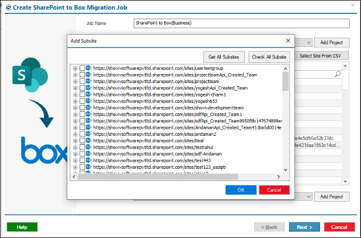
Task: Click SharePoint icon beside yogesh-chann1 site
Action: [x=88, y=94]
